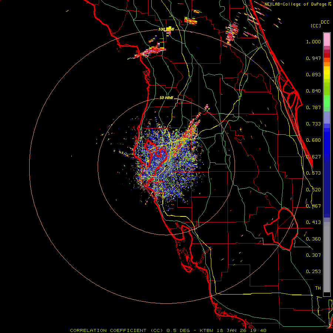333x333 pixels.
Task: Click the TH threshold label on legend
Action: tap(318, 288)
